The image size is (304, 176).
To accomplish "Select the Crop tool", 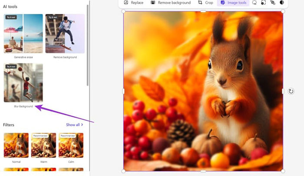I will coord(200,3).
